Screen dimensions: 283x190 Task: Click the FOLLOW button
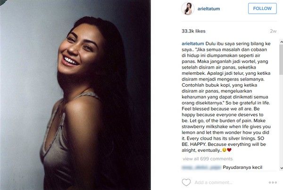(262, 8)
